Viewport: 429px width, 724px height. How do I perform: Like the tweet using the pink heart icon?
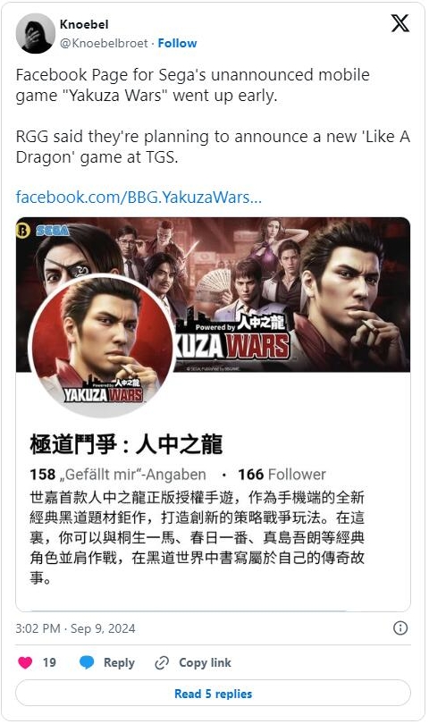point(25,662)
